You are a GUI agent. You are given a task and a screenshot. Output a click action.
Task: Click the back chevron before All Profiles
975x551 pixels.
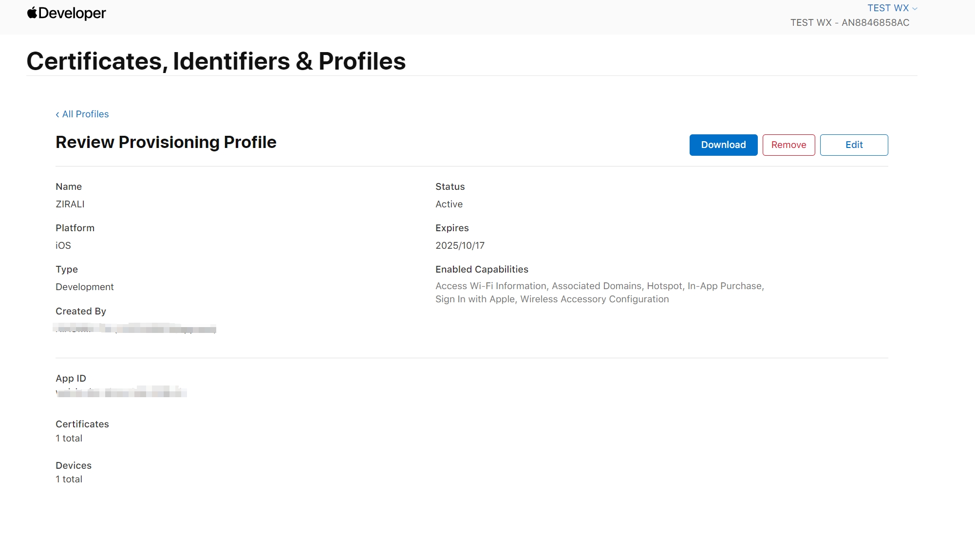tap(57, 114)
